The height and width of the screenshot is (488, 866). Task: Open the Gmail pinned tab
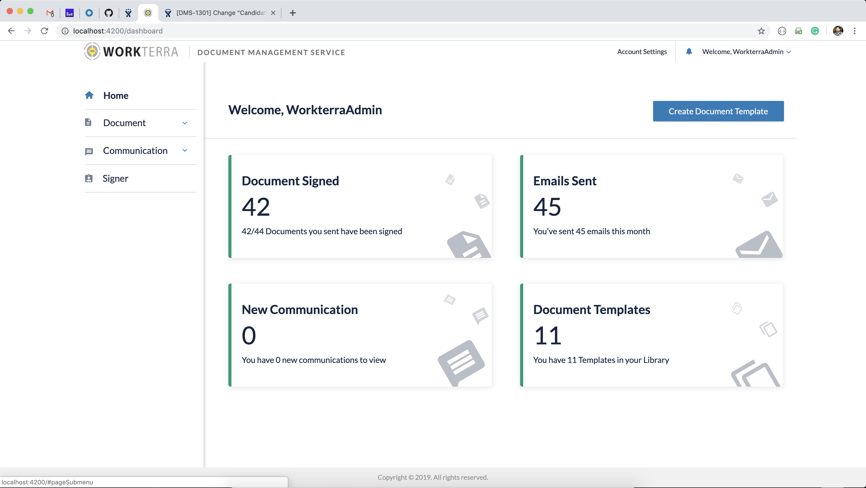point(50,13)
